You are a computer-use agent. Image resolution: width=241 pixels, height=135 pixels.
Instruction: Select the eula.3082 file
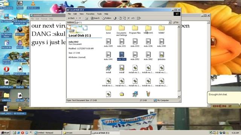[x=148, y=56]
